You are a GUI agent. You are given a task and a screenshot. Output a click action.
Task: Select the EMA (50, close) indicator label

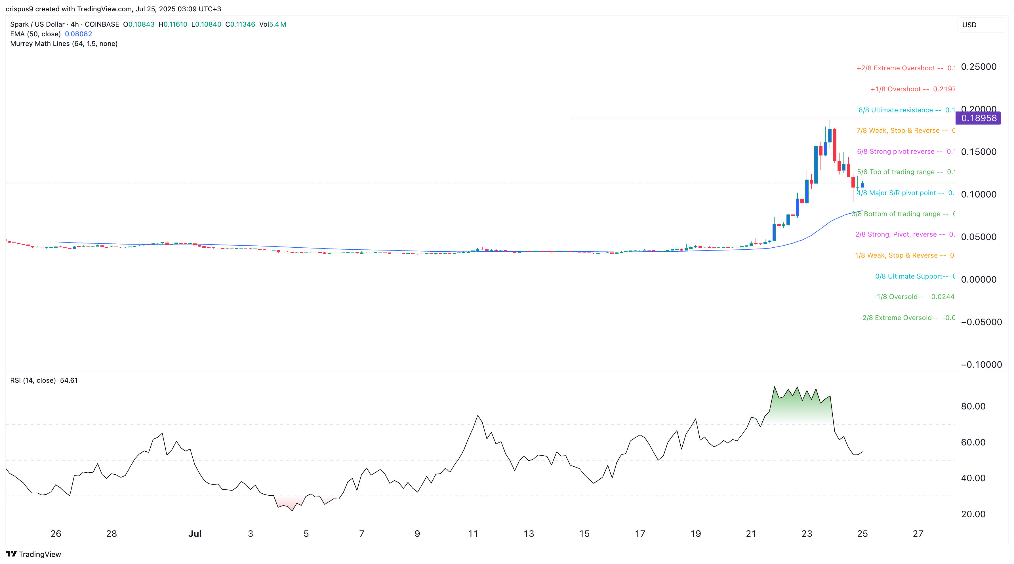point(35,34)
